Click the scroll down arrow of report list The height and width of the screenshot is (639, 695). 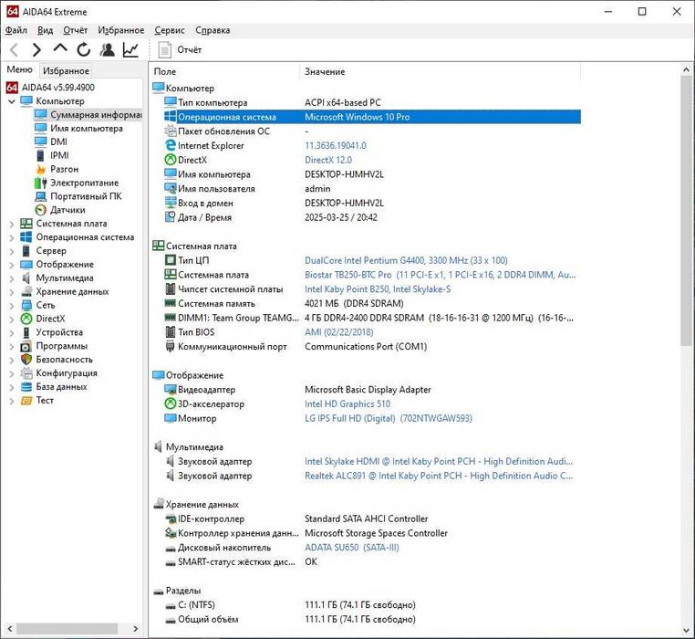[686, 631]
